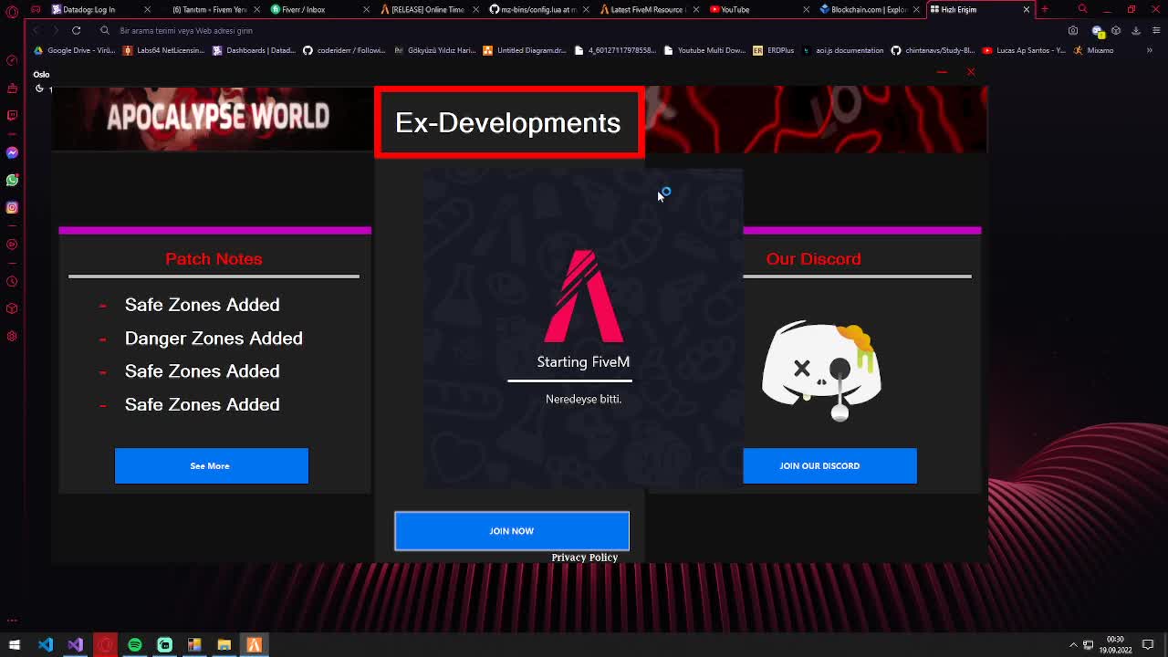Expand the bookmarks overflow chevron
1168x657 pixels.
pyautogui.click(x=1149, y=50)
